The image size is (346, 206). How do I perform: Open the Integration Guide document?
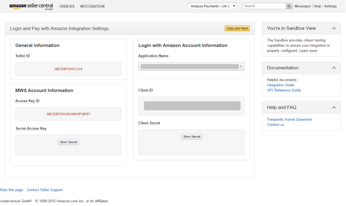(x=281, y=85)
